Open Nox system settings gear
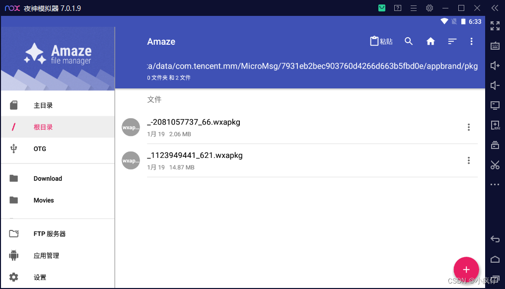The height and width of the screenshot is (289, 505). [x=430, y=8]
